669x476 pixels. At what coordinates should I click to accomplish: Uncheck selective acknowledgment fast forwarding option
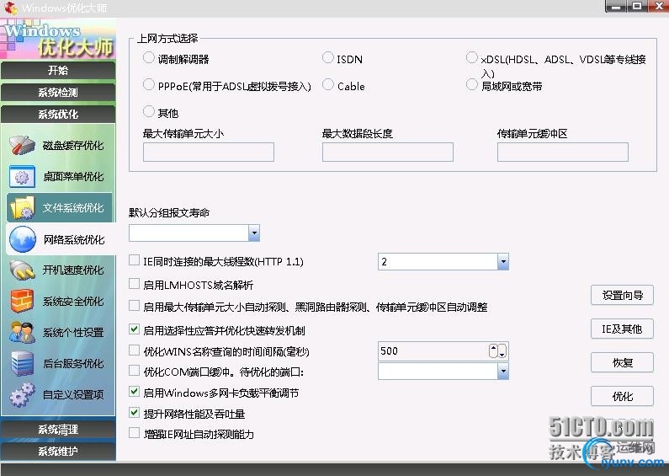134,329
